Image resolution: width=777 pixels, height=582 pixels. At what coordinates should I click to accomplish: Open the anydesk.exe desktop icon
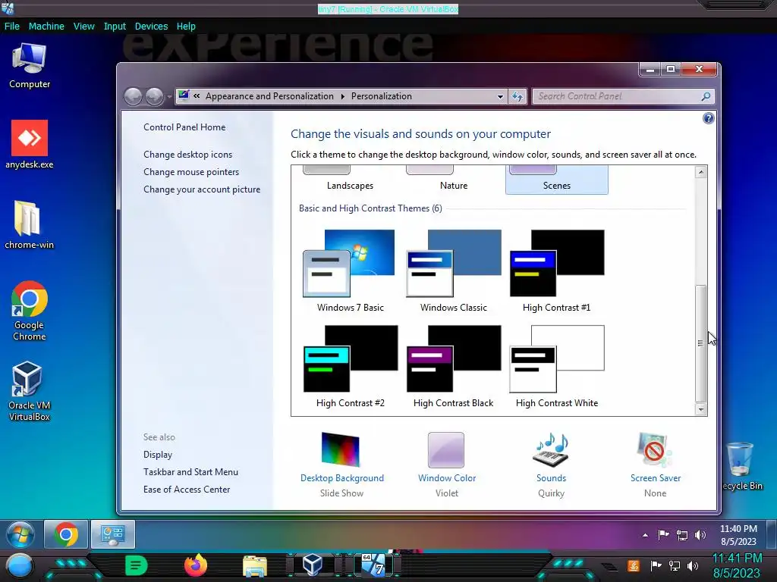click(30, 144)
